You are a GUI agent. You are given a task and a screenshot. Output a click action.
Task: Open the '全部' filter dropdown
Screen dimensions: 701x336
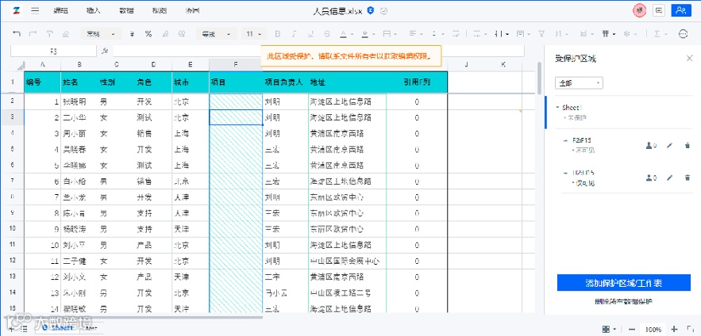(579, 83)
